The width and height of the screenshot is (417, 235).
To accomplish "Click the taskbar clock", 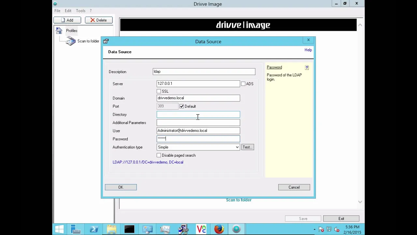I will [352, 229].
